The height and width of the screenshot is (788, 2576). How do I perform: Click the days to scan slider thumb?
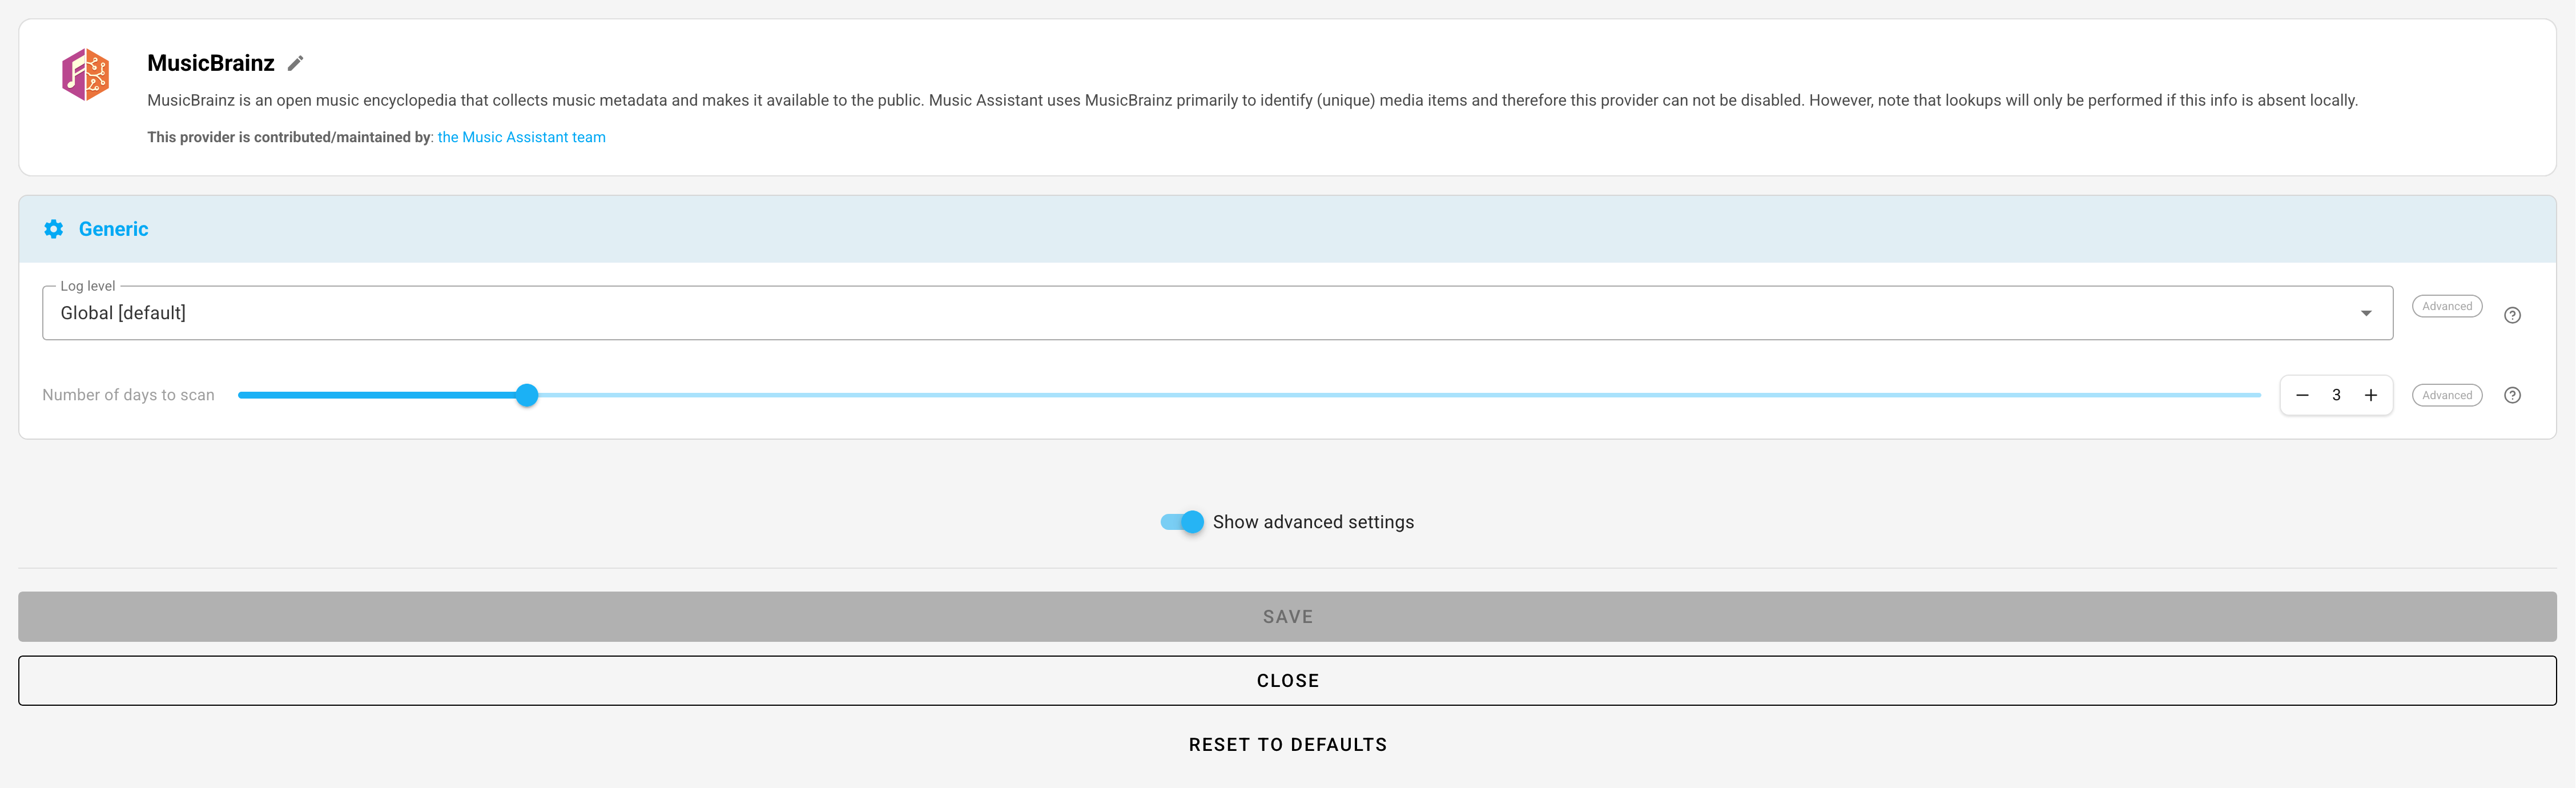point(527,395)
